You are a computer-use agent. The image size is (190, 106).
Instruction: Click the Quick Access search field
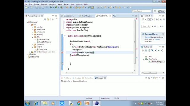coord(141,11)
